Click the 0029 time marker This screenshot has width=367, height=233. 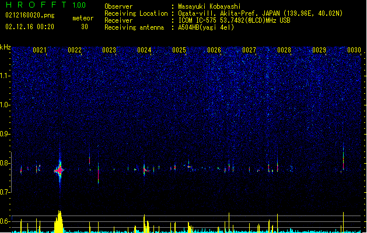[x=319, y=50]
